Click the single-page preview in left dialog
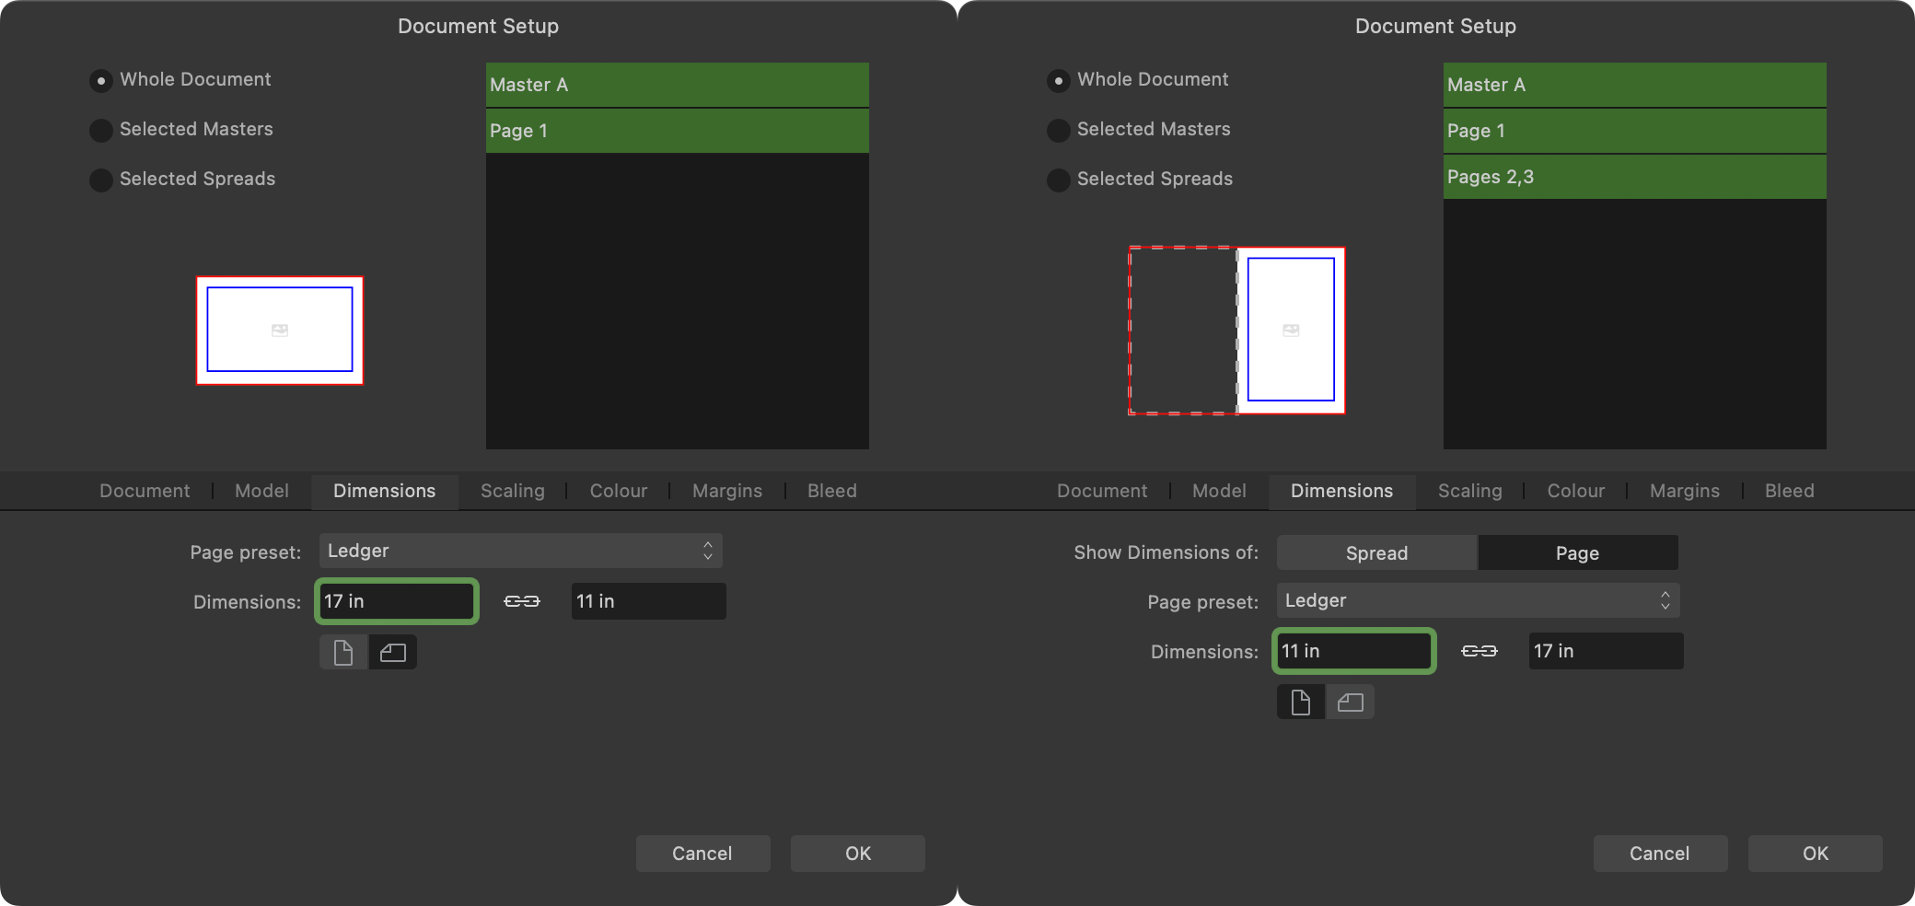Screen dimensions: 1915x906 pos(279,330)
